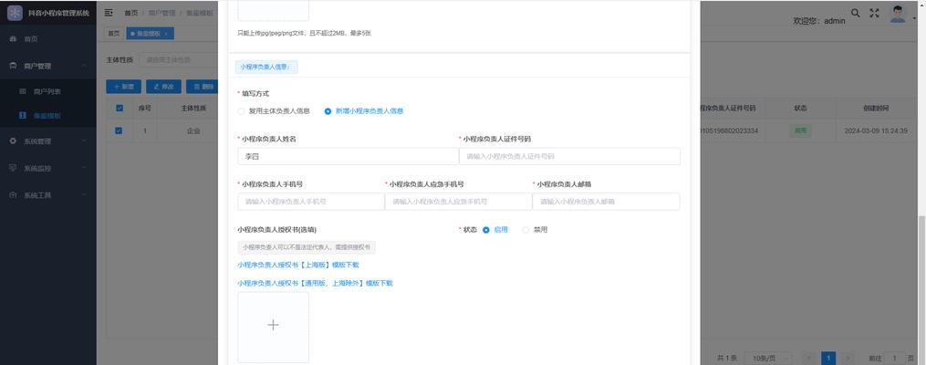Expand the 系统管理 sidebar menu chevron
The height and width of the screenshot is (365, 926).
point(85,141)
